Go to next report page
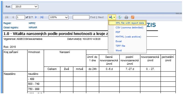This screenshot has height=95, width=183. click(36, 17)
